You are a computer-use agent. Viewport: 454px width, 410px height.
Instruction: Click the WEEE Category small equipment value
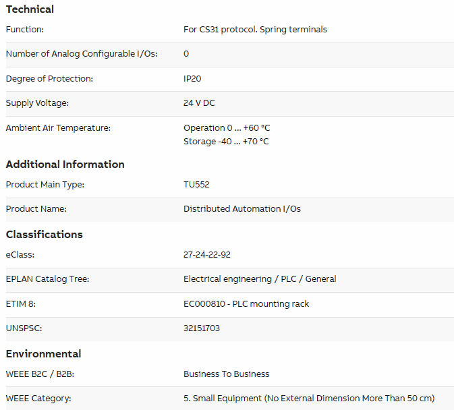[x=309, y=399]
